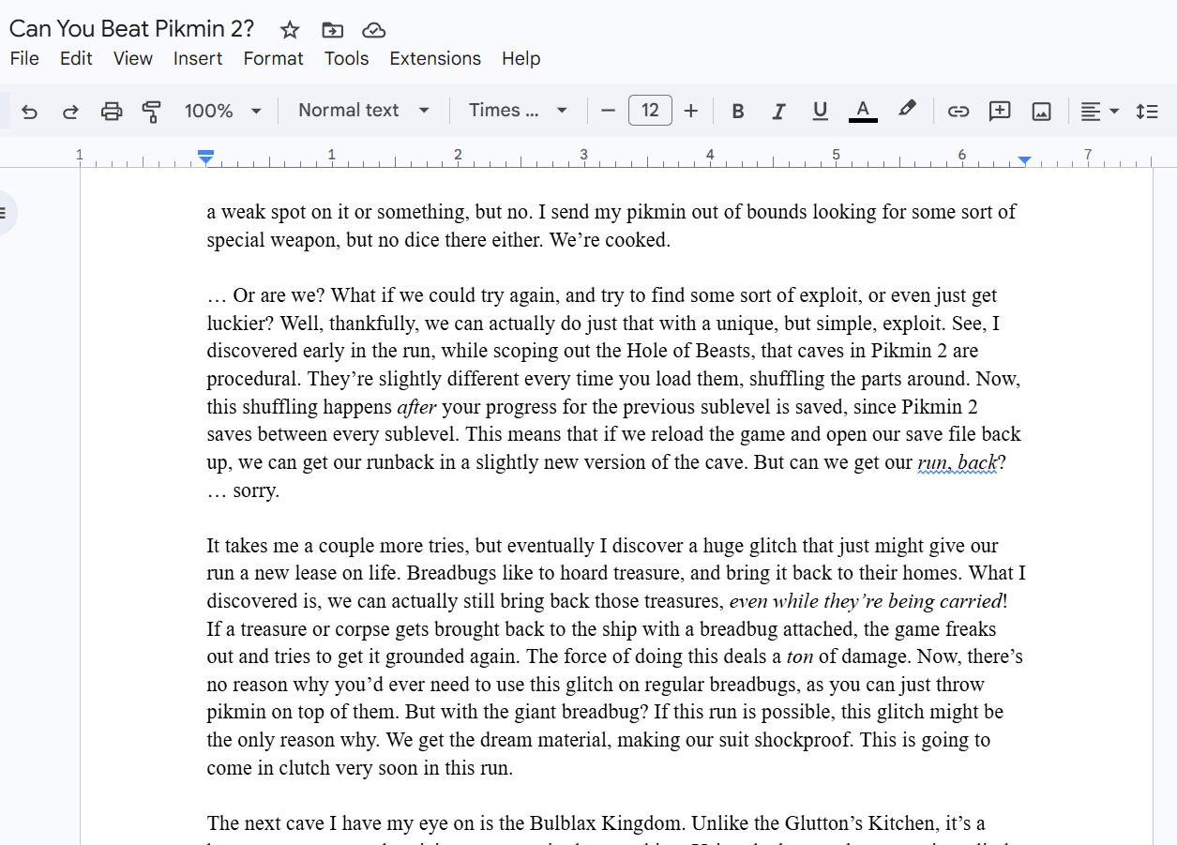Image resolution: width=1177 pixels, height=845 pixels.
Task: Open the Edit menu
Action: point(76,58)
